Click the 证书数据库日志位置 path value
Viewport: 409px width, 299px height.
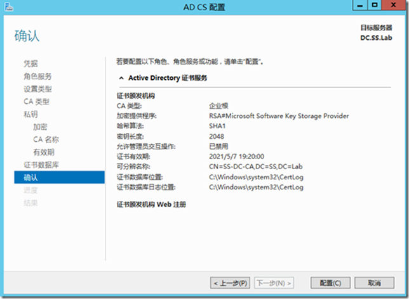256,188
